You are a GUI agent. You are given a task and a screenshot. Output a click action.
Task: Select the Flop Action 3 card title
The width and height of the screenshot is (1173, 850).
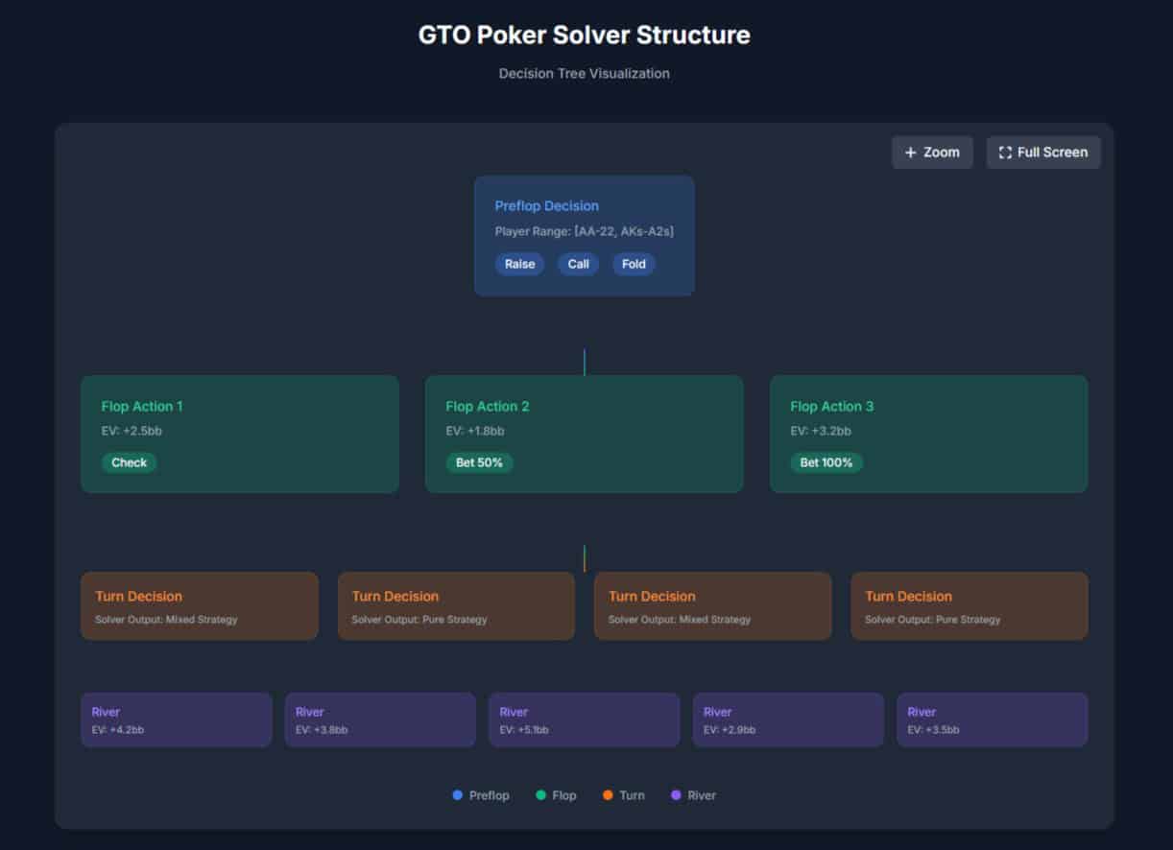pos(832,406)
